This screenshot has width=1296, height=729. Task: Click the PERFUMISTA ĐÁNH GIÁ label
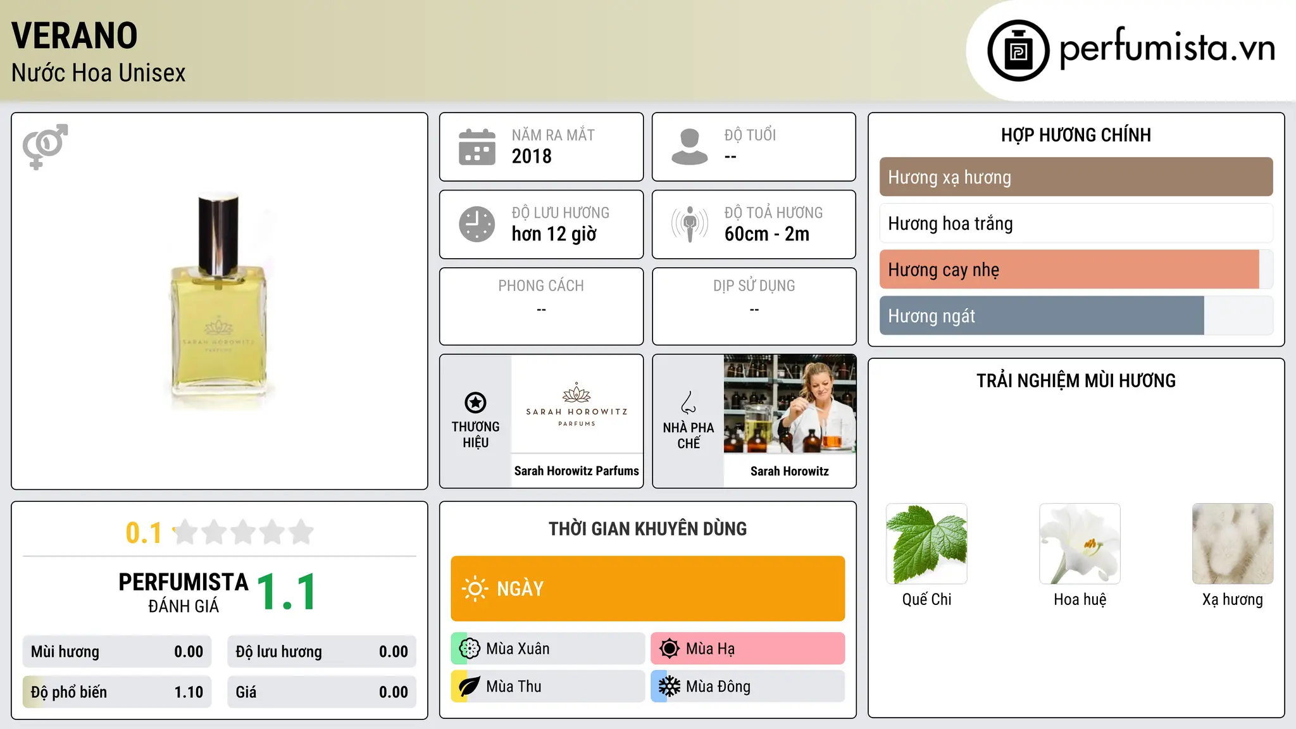tap(184, 593)
